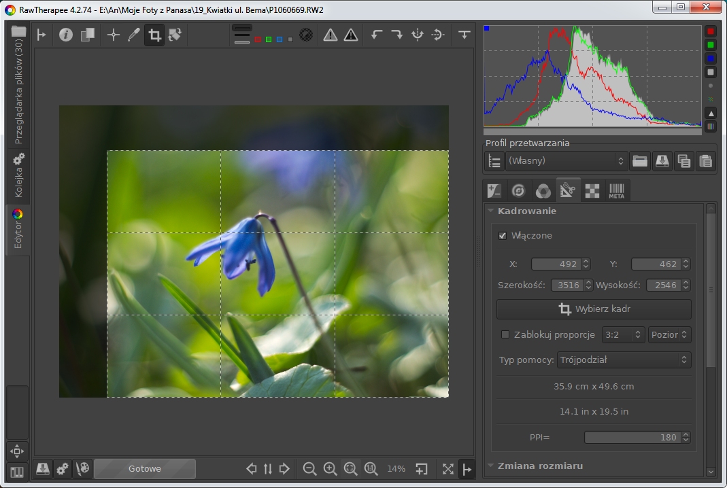Open Typ pomocy Trójpodział dropdown
Screen dimensions: 727x488
click(624, 360)
